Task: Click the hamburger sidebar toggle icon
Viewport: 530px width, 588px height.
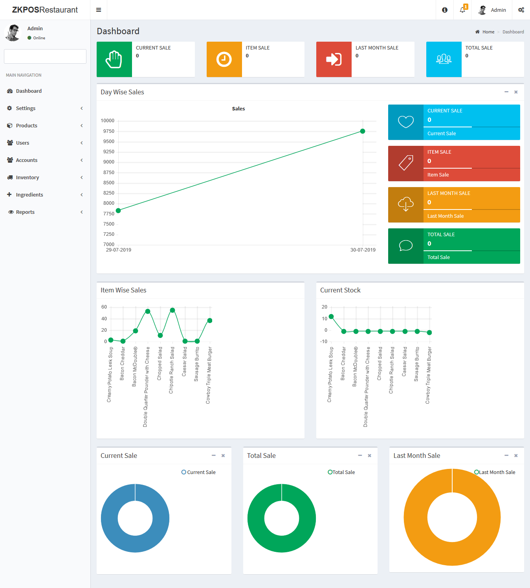Action: (98, 9)
